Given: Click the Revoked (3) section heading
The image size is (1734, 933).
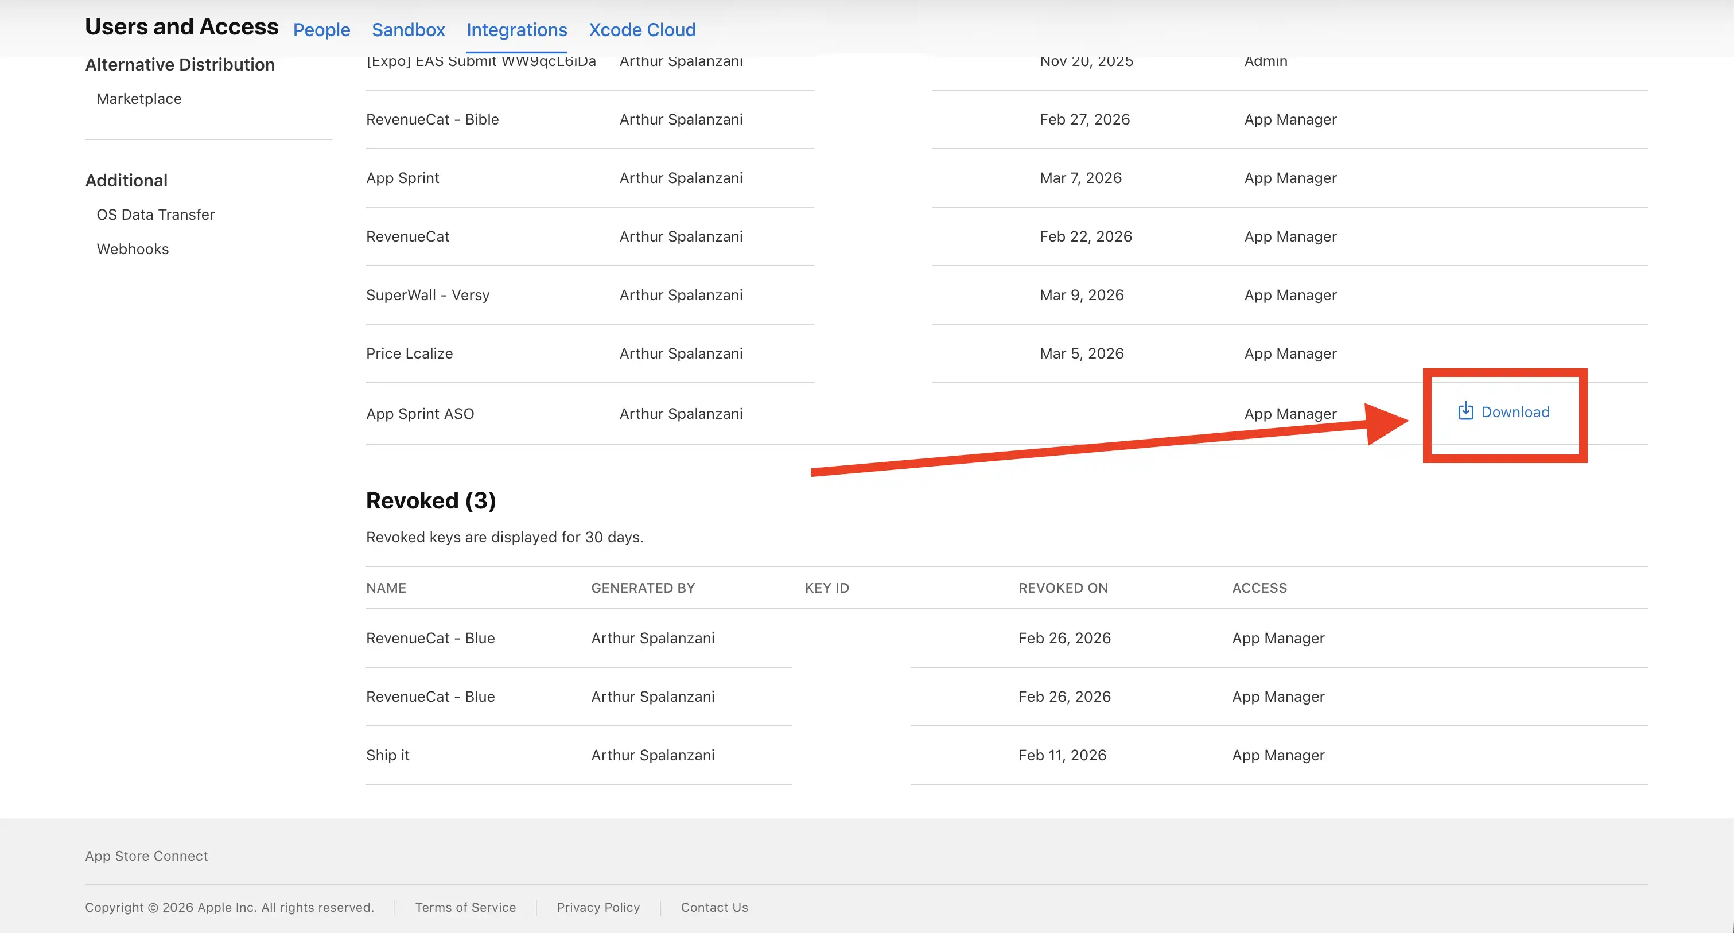Looking at the screenshot, I should point(431,500).
